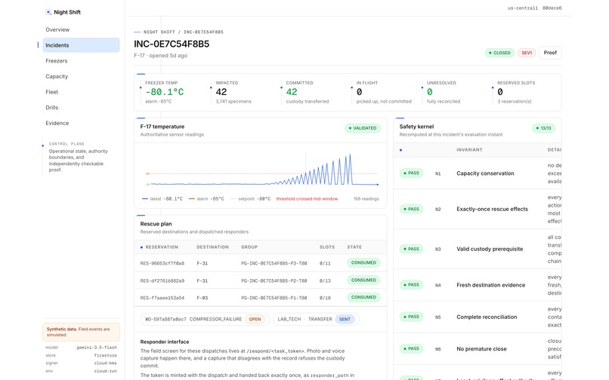Click the Night Shift logo icon
Viewport: 609px width, 380px height.
tap(48, 12)
